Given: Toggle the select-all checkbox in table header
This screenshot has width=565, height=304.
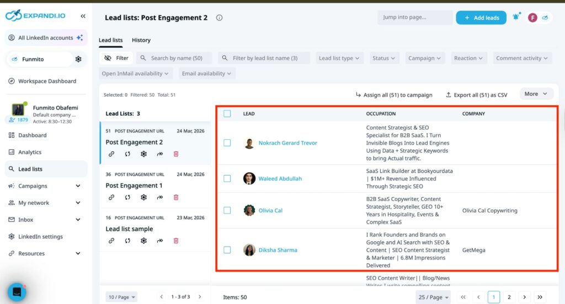Looking at the screenshot, I should pyautogui.click(x=227, y=114).
